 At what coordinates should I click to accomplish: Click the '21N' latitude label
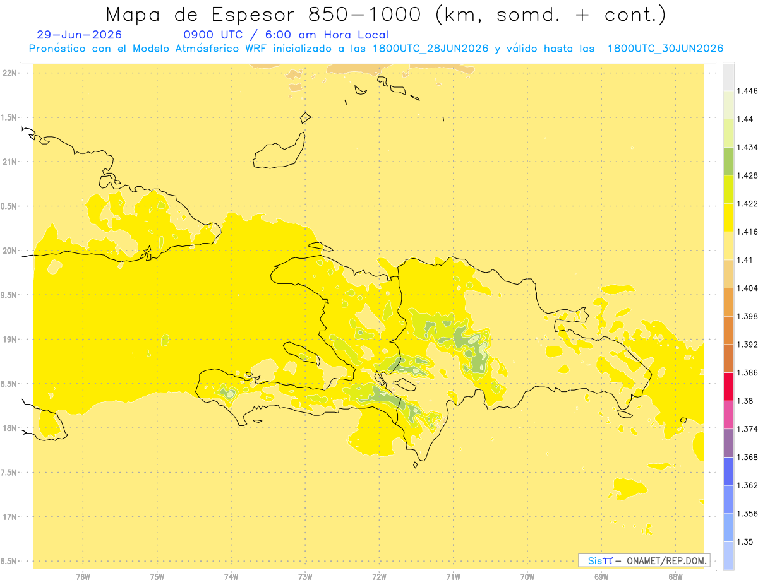click(10, 162)
